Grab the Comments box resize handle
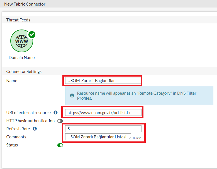217x169 pixels. pyautogui.click(x=130, y=139)
